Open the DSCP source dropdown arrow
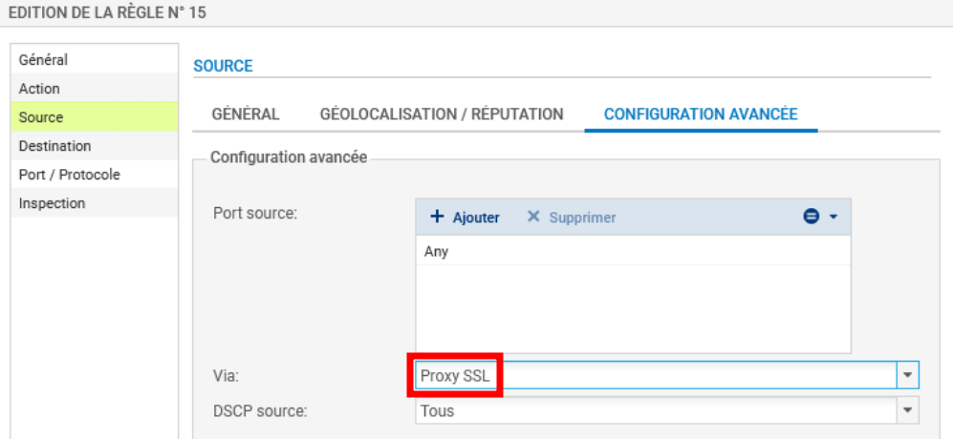The width and height of the screenshot is (953, 439). coord(907,411)
